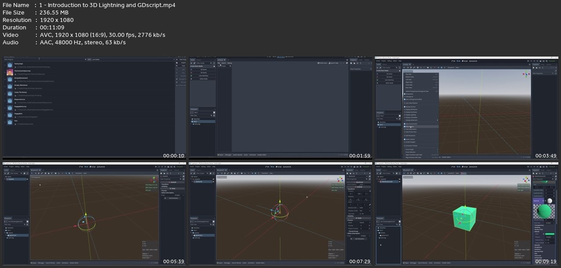
Task: Click the green Albedo color swatch
Action: pyautogui.click(x=550, y=234)
